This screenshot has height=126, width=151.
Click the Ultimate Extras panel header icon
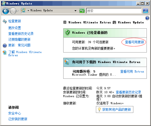[x=67, y=62]
